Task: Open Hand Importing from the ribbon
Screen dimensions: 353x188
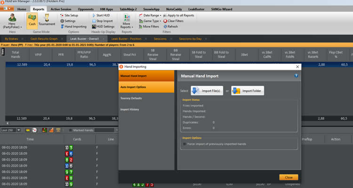Action: (x=73, y=26)
